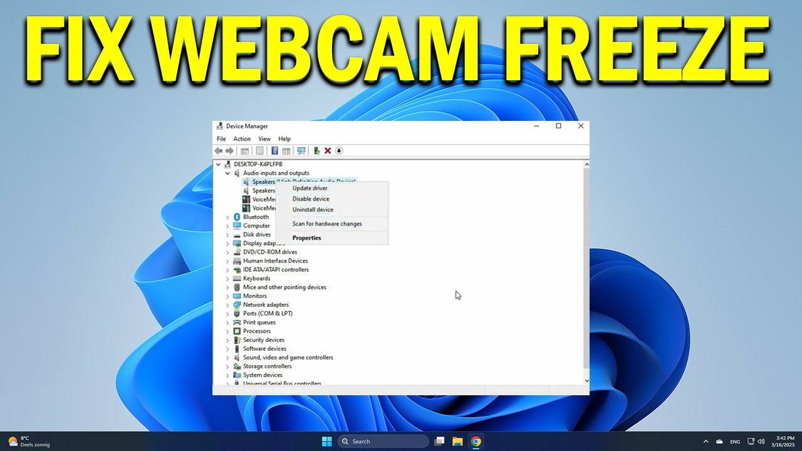Image resolution: width=802 pixels, height=451 pixels.
Task: Click the Back arrow in Device Manager toolbar
Action: pyautogui.click(x=218, y=151)
